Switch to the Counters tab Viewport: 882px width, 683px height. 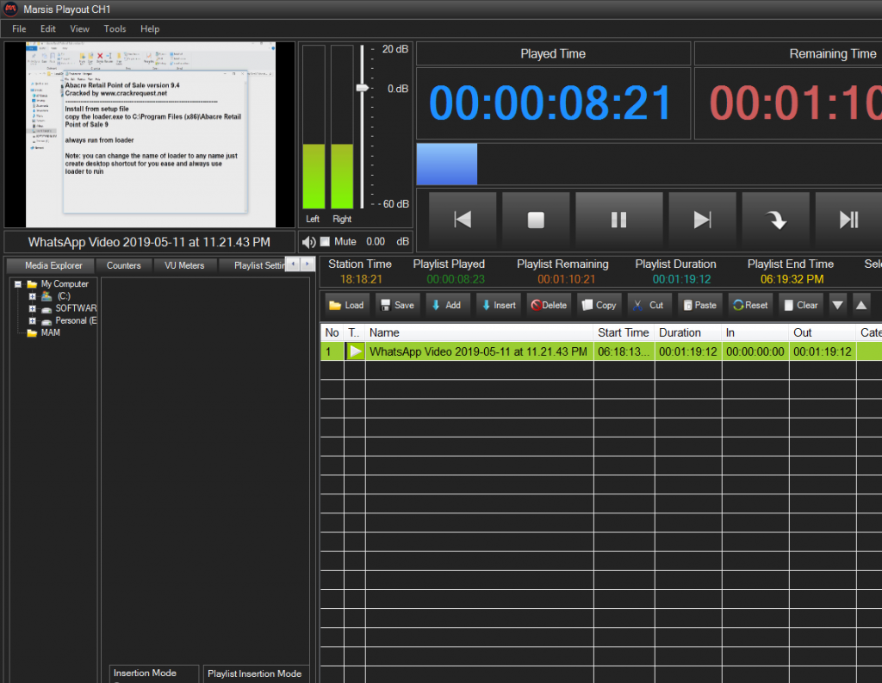point(124,265)
